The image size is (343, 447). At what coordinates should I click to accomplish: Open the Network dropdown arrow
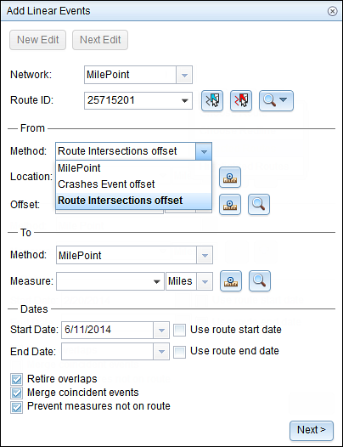tap(184, 75)
